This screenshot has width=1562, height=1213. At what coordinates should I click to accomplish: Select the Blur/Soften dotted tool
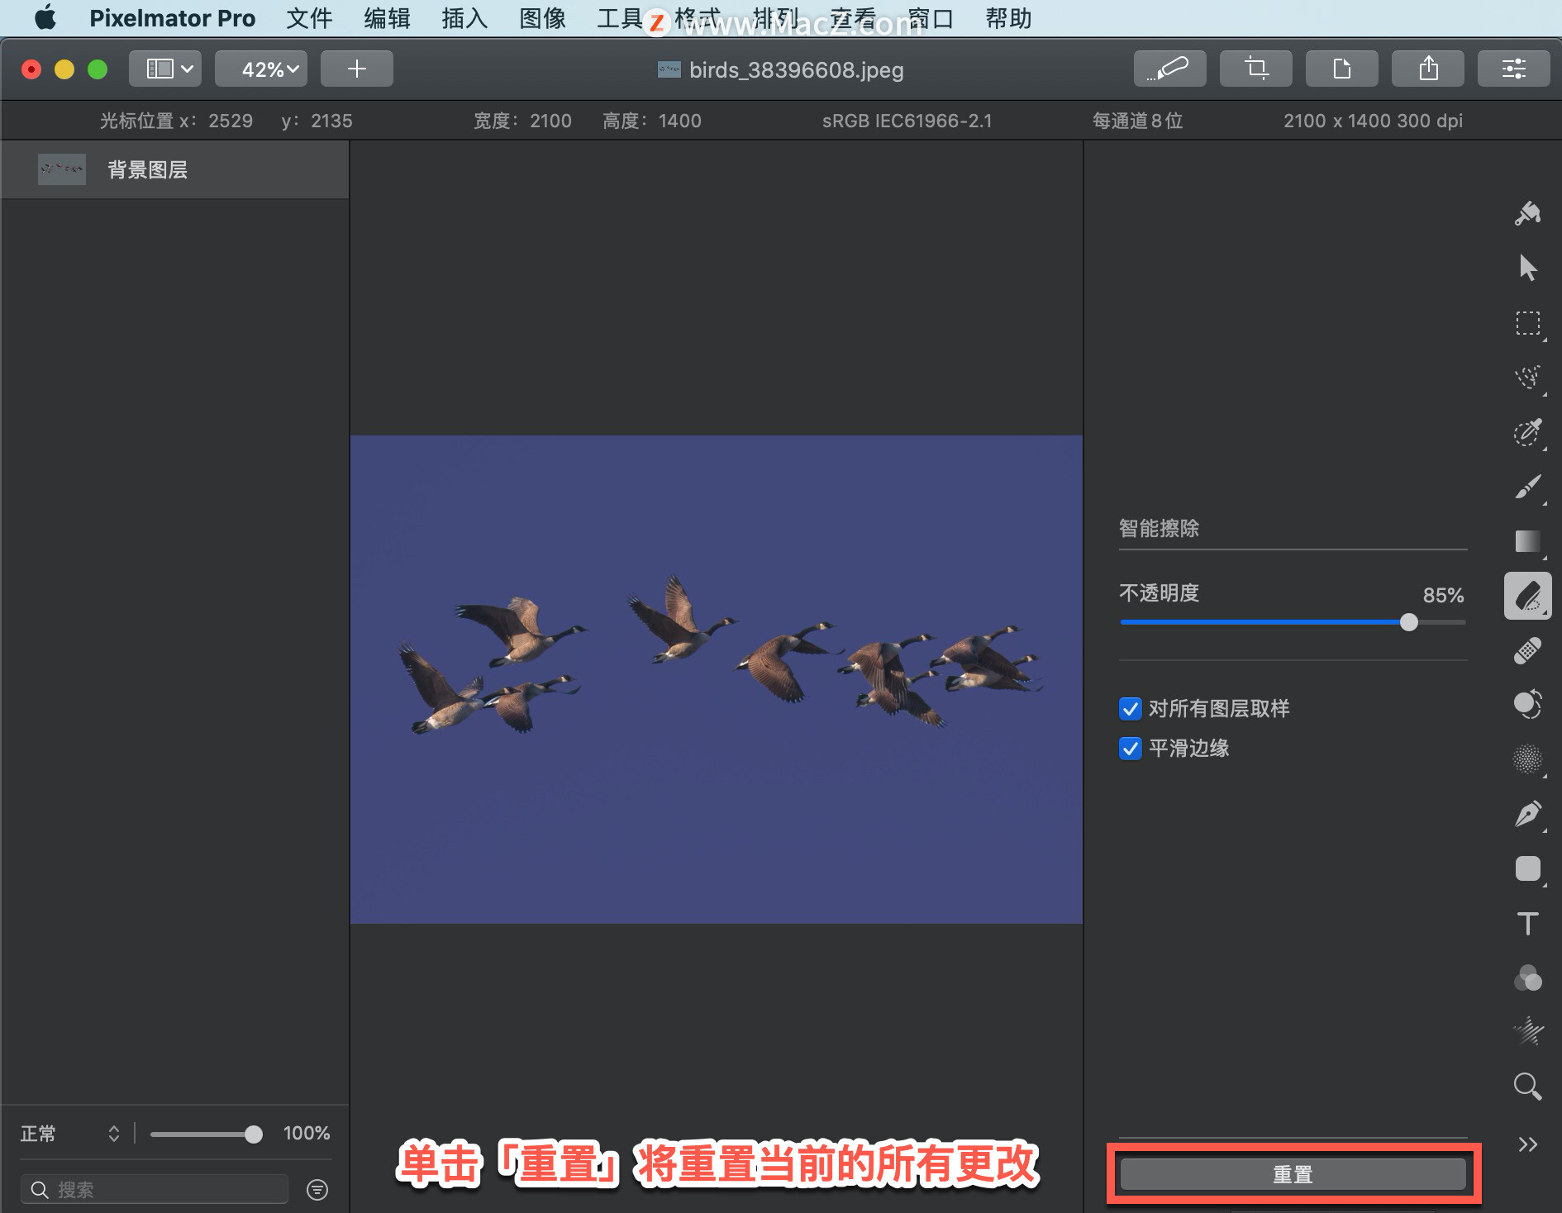click(x=1527, y=759)
